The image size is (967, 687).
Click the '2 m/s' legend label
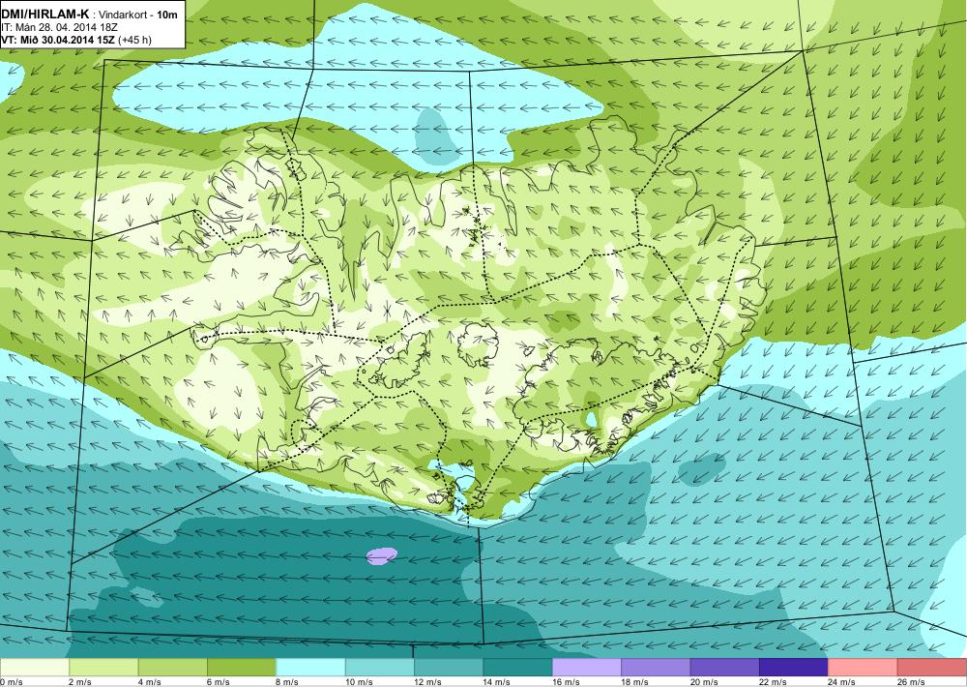pos(80,681)
